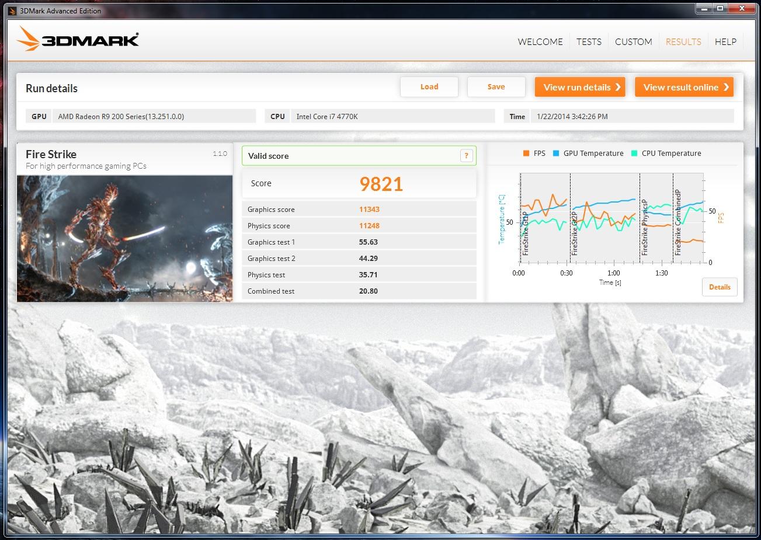
Task: Open the CUSTOM tab
Action: coord(634,41)
